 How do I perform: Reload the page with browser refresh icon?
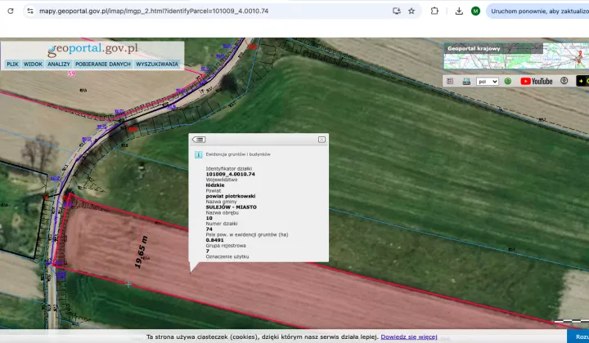coord(11,11)
